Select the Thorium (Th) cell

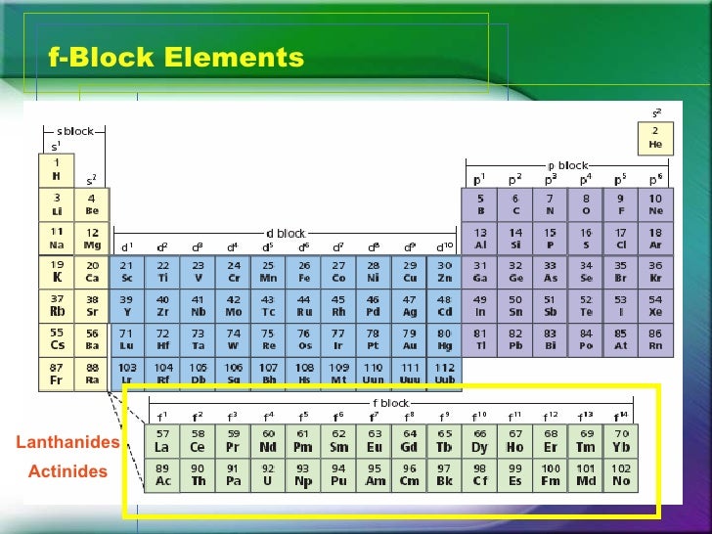(x=198, y=475)
